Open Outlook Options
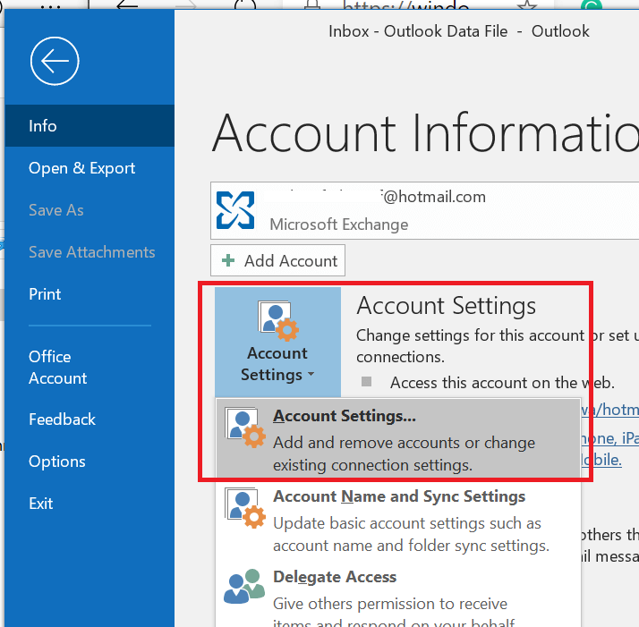This screenshot has width=639, height=627. coord(89,462)
